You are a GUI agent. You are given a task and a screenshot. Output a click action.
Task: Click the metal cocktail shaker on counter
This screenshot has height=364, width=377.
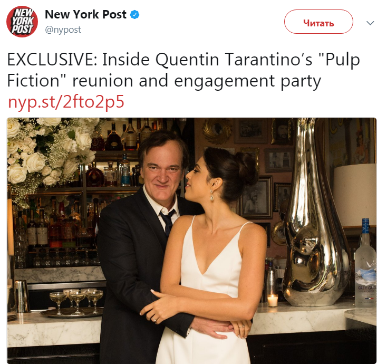[22, 296]
